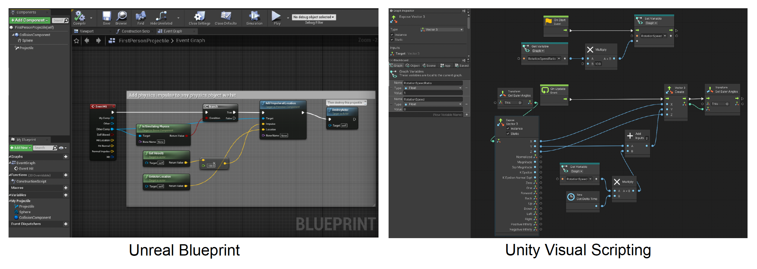Toggle the My Blueprint eye visibility options
The image size is (757, 269).
[62, 148]
